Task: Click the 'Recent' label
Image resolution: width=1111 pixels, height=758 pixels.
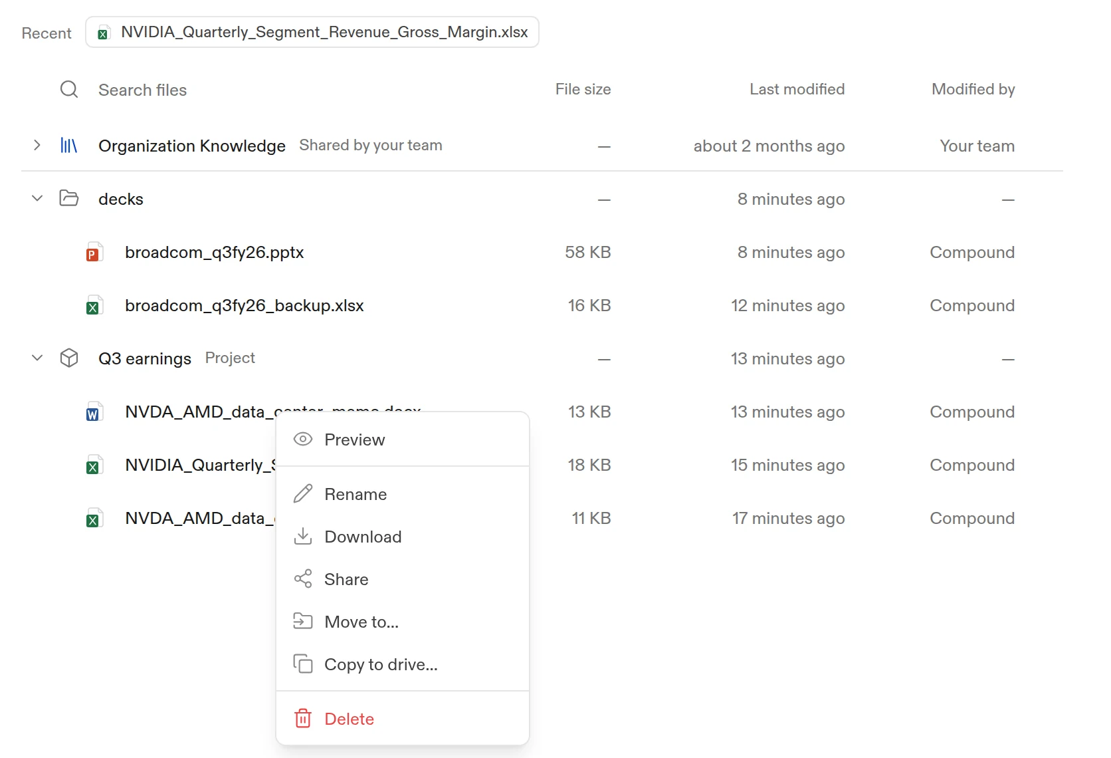Action: tap(46, 33)
